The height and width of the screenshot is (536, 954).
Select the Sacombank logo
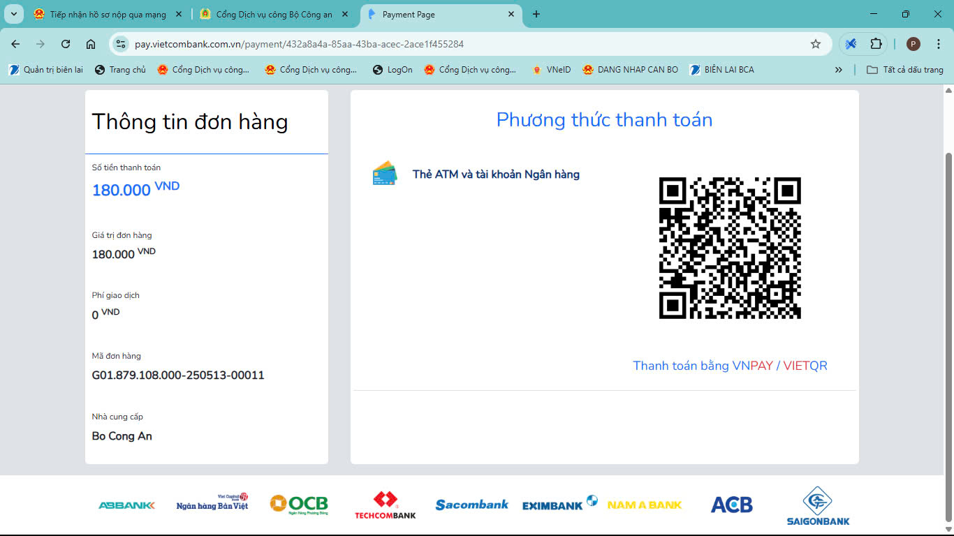(472, 505)
